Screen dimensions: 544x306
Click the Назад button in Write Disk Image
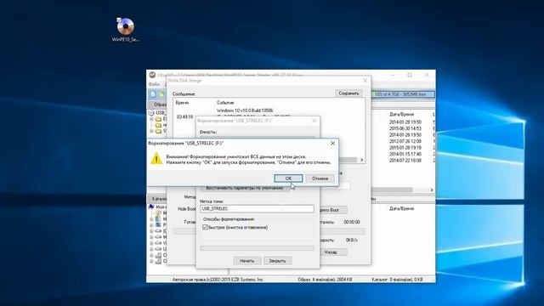pyautogui.click(x=331, y=252)
